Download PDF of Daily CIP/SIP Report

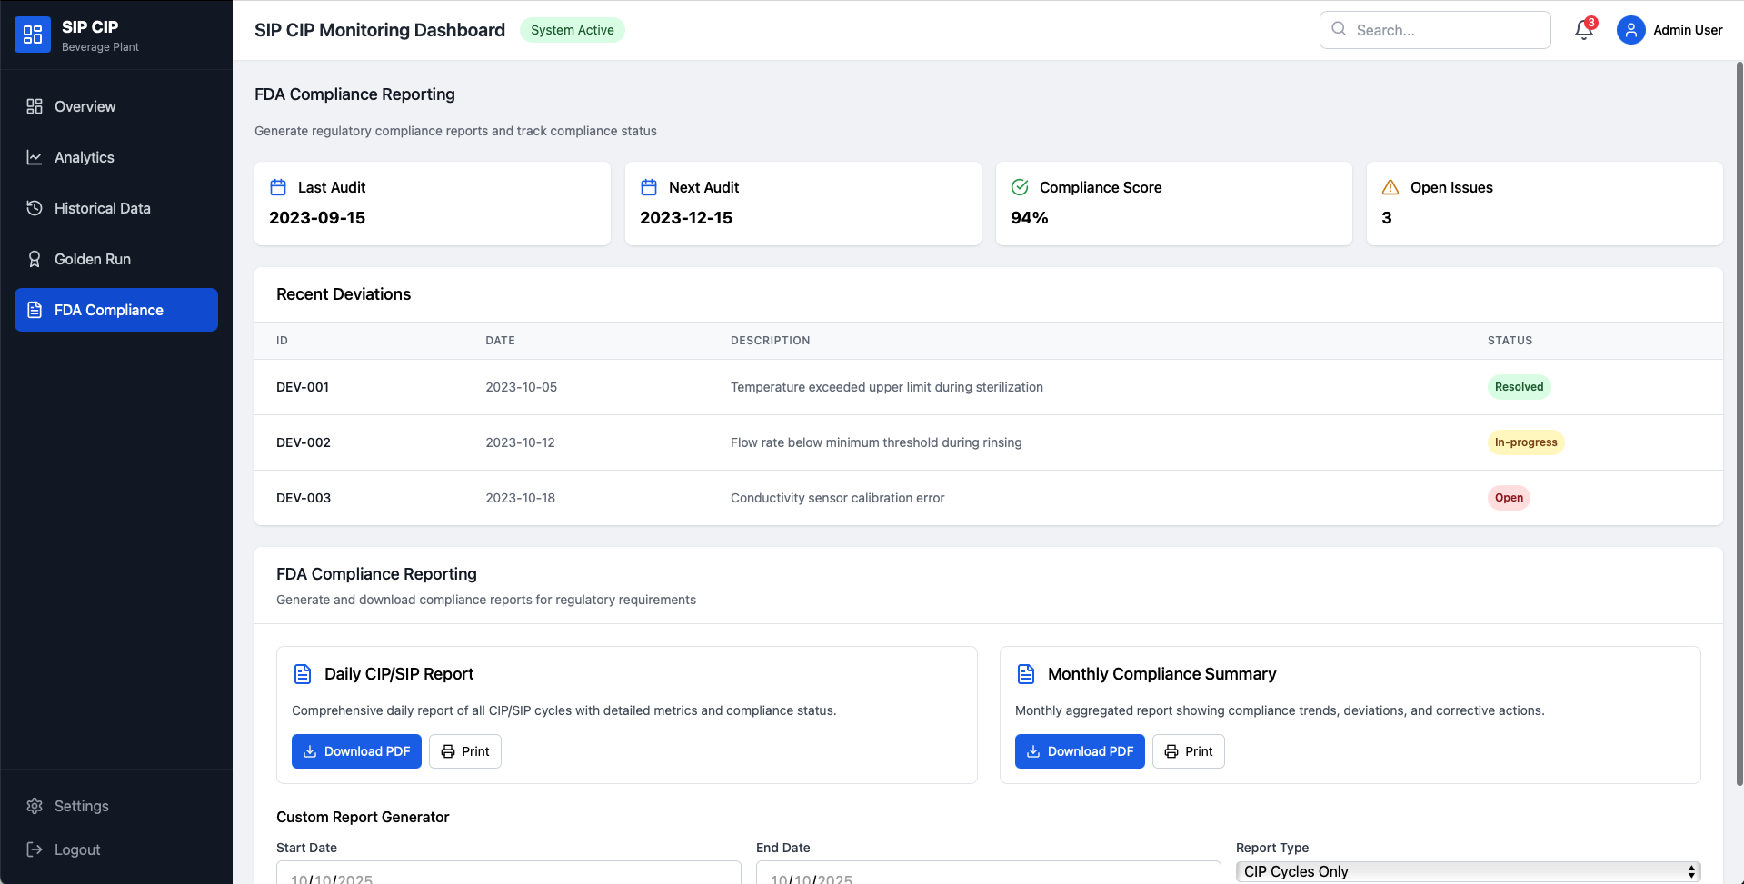pos(356,751)
